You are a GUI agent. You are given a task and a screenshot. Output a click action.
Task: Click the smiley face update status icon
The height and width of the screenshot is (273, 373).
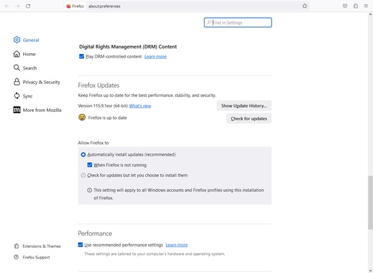pos(82,117)
